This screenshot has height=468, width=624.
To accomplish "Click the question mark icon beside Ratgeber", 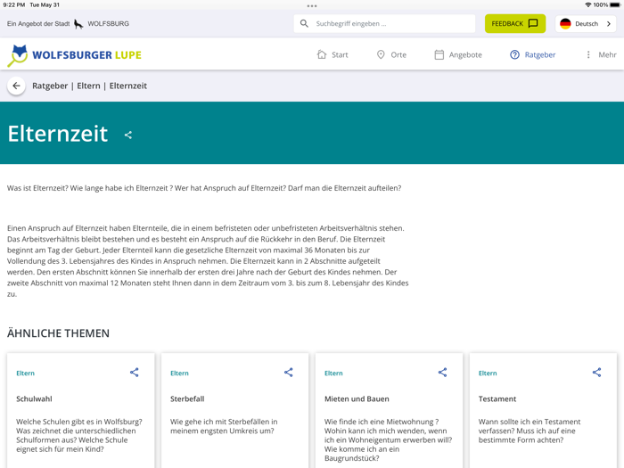I will (x=514, y=54).
